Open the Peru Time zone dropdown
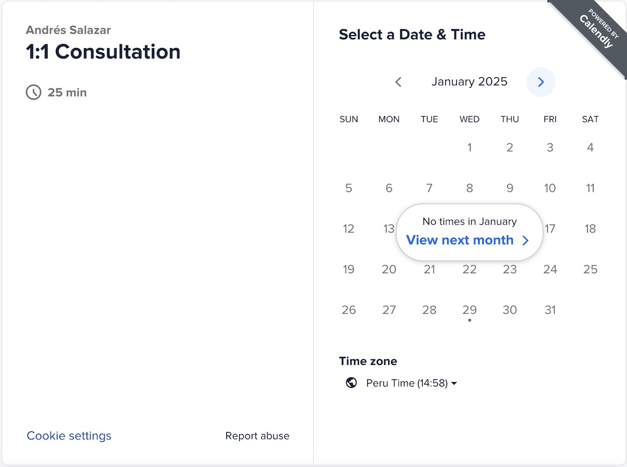Screen dimensions: 627x467 (x=407, y=383)
